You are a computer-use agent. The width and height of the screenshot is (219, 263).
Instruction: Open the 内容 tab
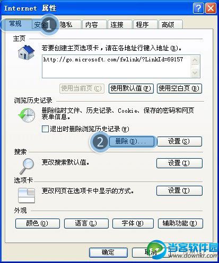(94, 24)
